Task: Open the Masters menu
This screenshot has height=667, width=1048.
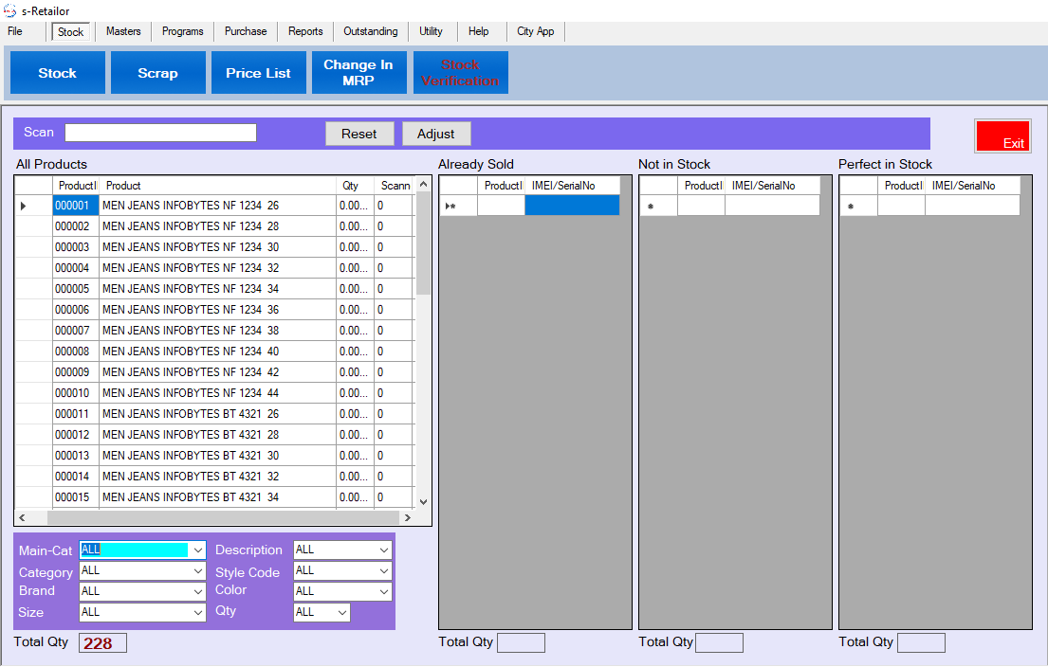Action: pos(123,31)
